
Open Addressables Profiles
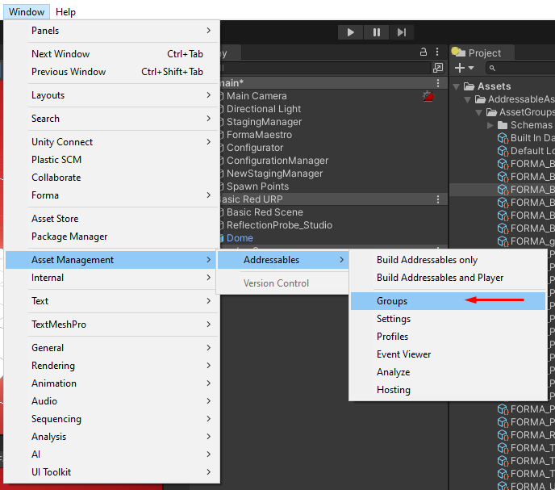coord(448,337)
